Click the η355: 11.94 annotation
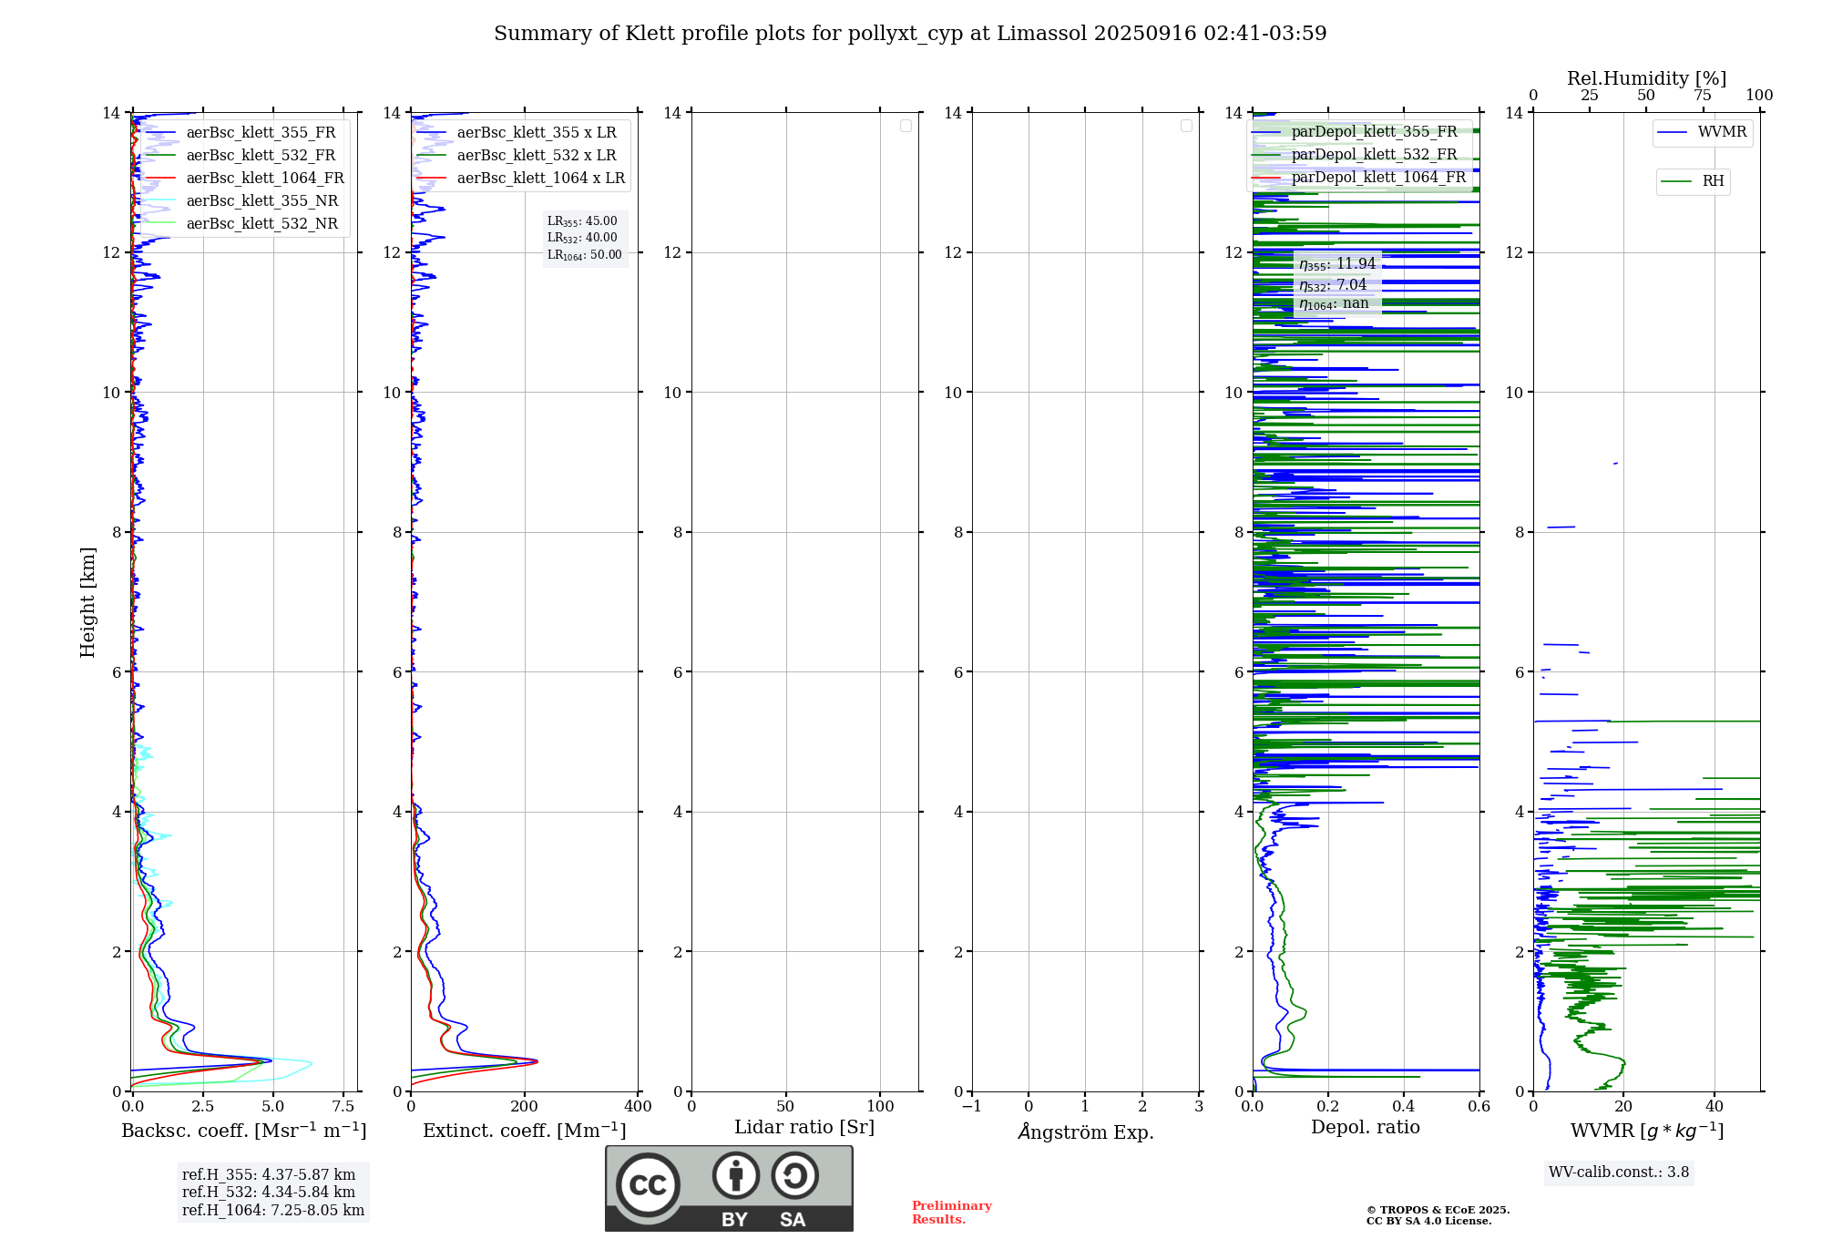This screenshot has height=1239, width=1822. [x=1337, y=264]
